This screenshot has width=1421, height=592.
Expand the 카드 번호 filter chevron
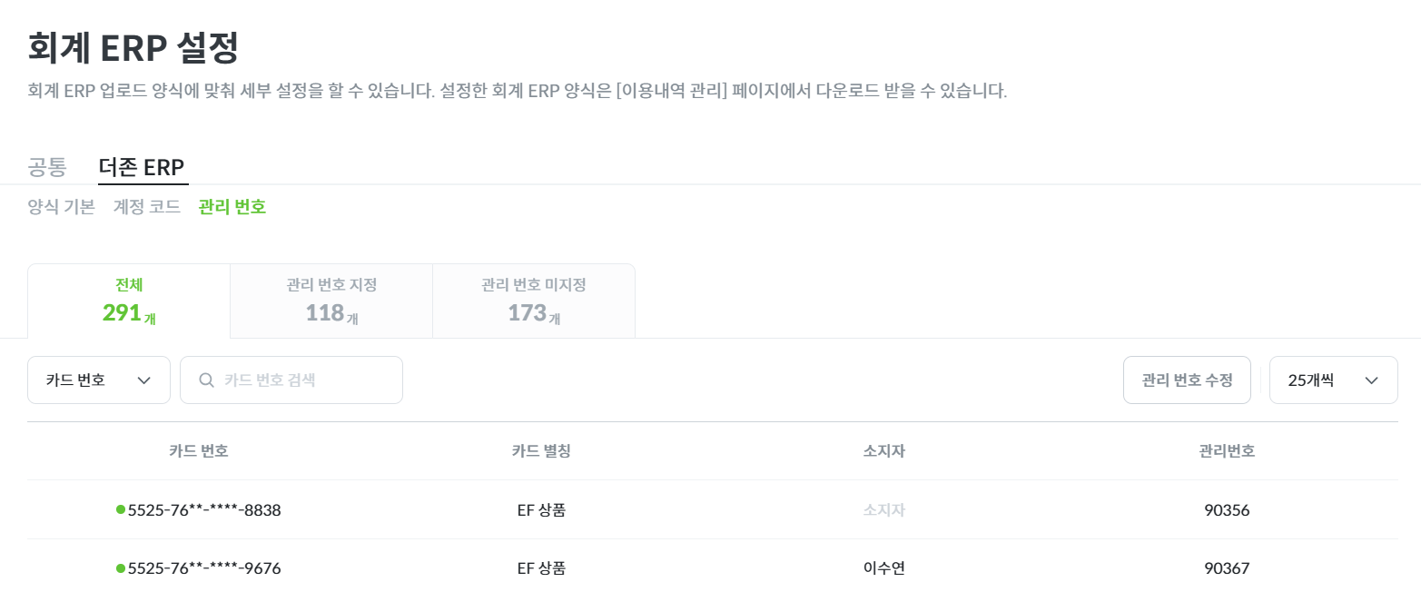coord(143,380)
